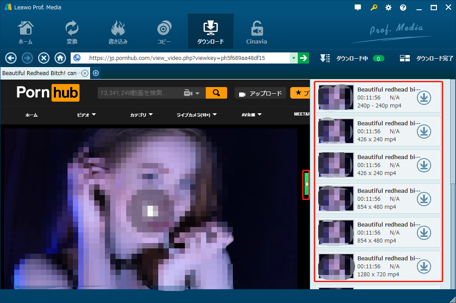Viewport: 456px width, 303px height.
Task: Collapse the download panel with green arrow toggle
Action: [x=306, y=185]
